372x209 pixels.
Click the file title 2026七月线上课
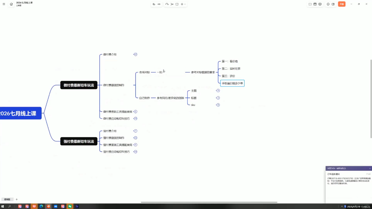(x=24, y=3)
